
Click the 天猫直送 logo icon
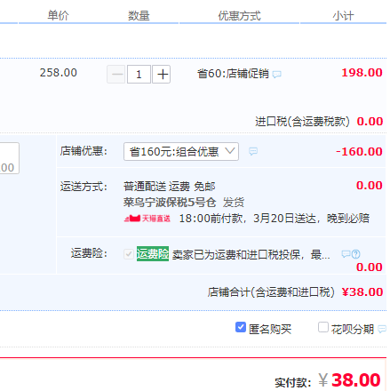[147, 219]
